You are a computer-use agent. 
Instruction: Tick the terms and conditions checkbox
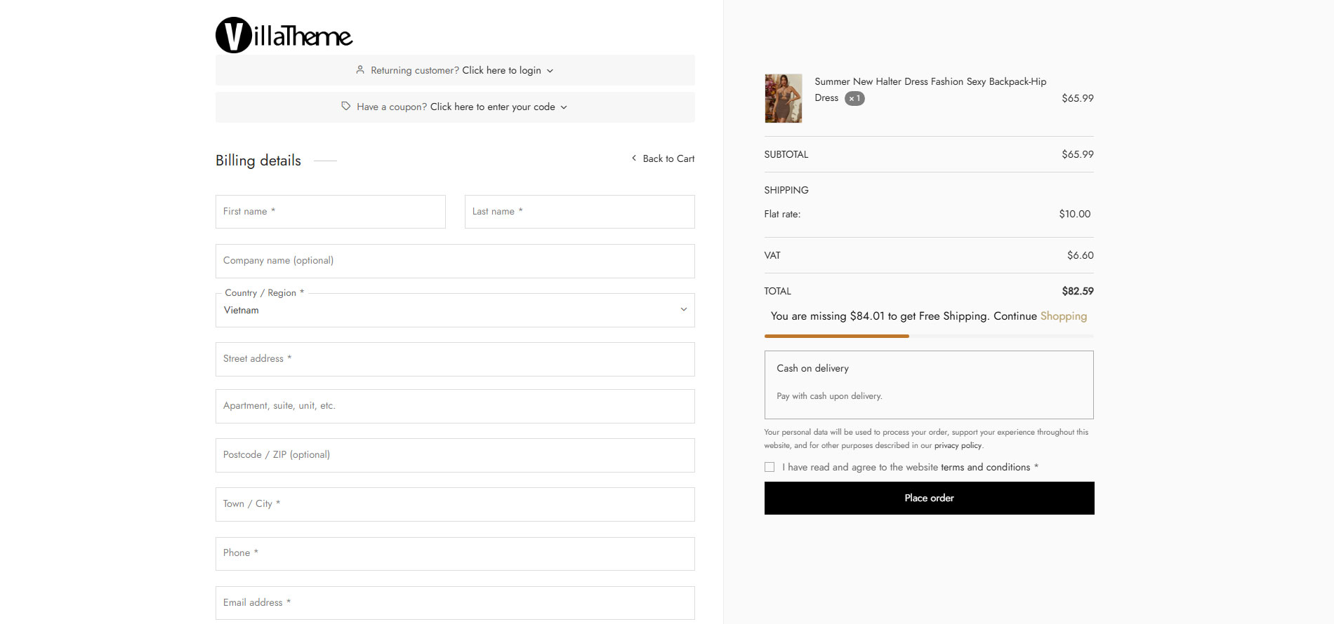(x=770, y=467)
